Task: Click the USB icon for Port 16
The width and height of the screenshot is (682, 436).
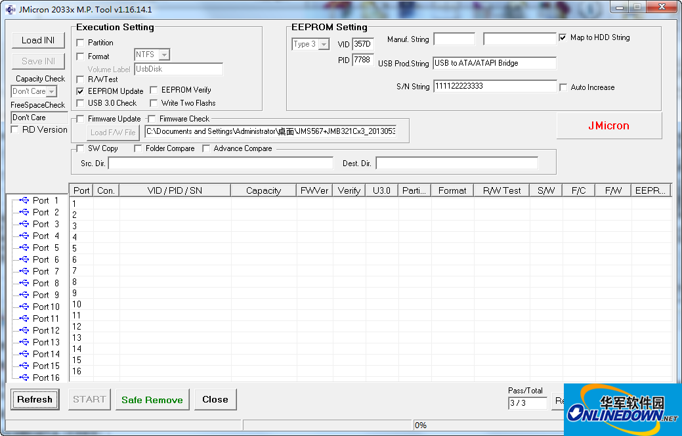Action: coord(24,378)
